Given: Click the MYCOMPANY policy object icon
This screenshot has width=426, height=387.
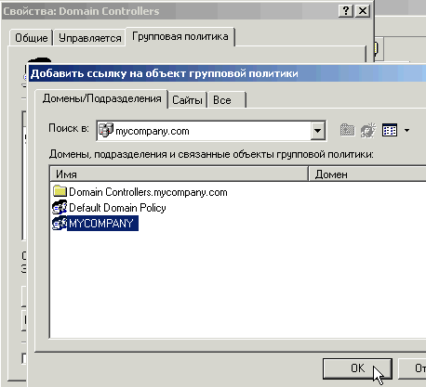Looking at the screenshot, I should coord(60,223).
